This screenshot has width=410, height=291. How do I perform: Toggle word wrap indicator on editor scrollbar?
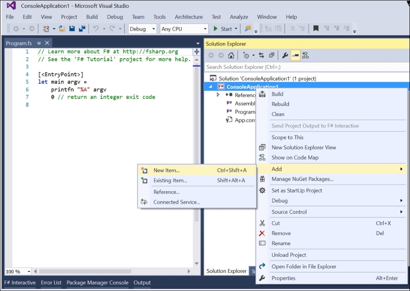tap(196, 52)
